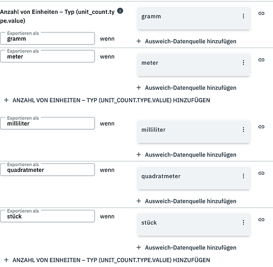Screen dimensions: 273x267
Task: Open the three-dot menu on stück source
Action: click(244, 222)
